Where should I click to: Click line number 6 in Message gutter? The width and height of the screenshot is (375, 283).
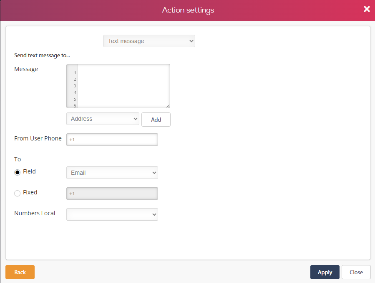(x=75, y=106)
